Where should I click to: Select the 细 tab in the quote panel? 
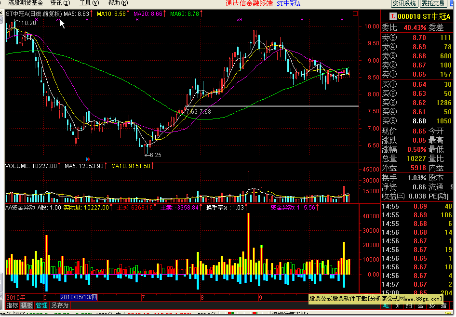(409, 305)
